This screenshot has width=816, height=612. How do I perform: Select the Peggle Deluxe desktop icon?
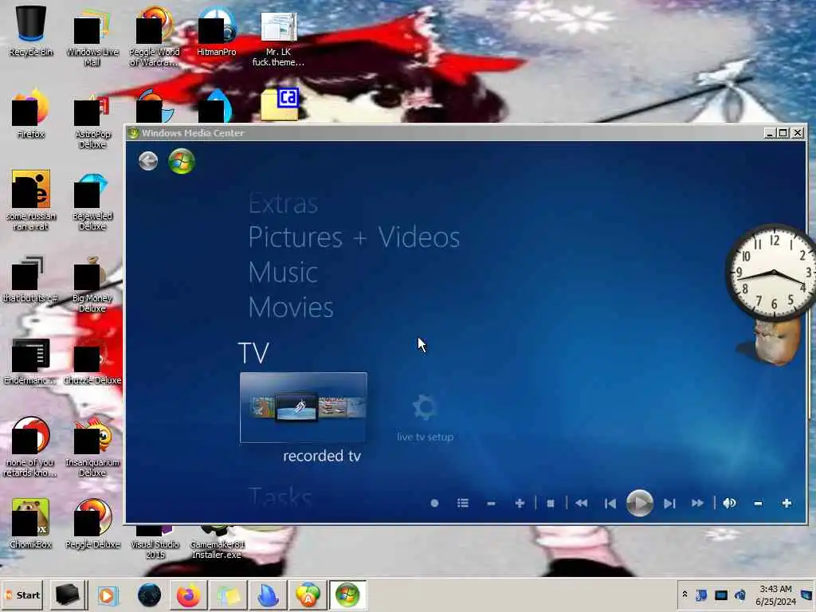tap(92, 523)
